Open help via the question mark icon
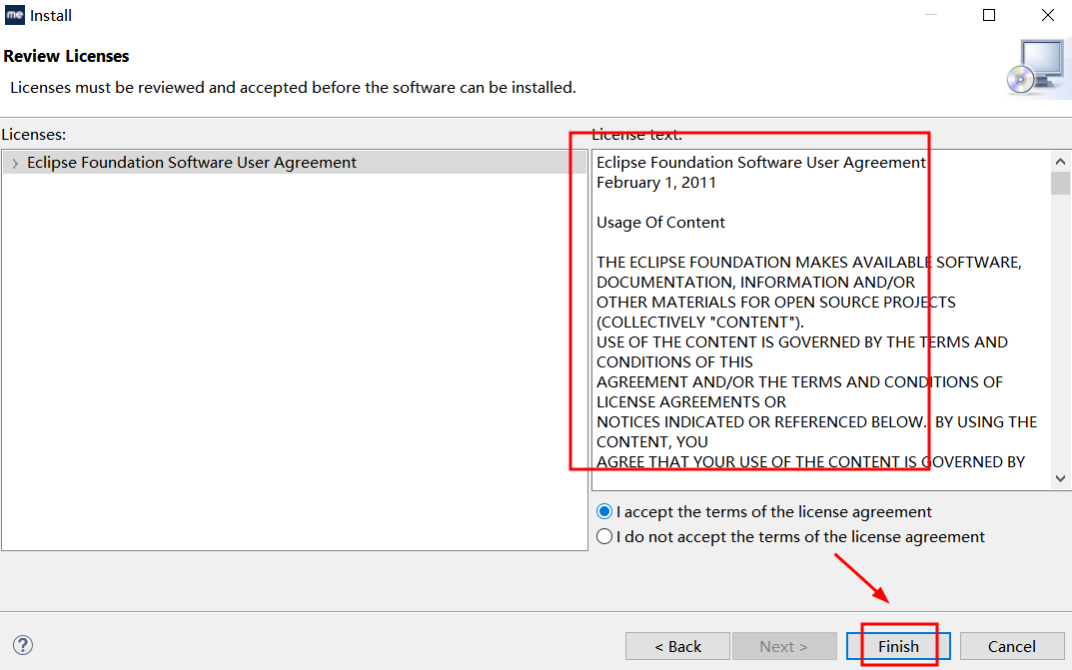The width and height of the screenshot is (1072, 670). click(23, 645)
